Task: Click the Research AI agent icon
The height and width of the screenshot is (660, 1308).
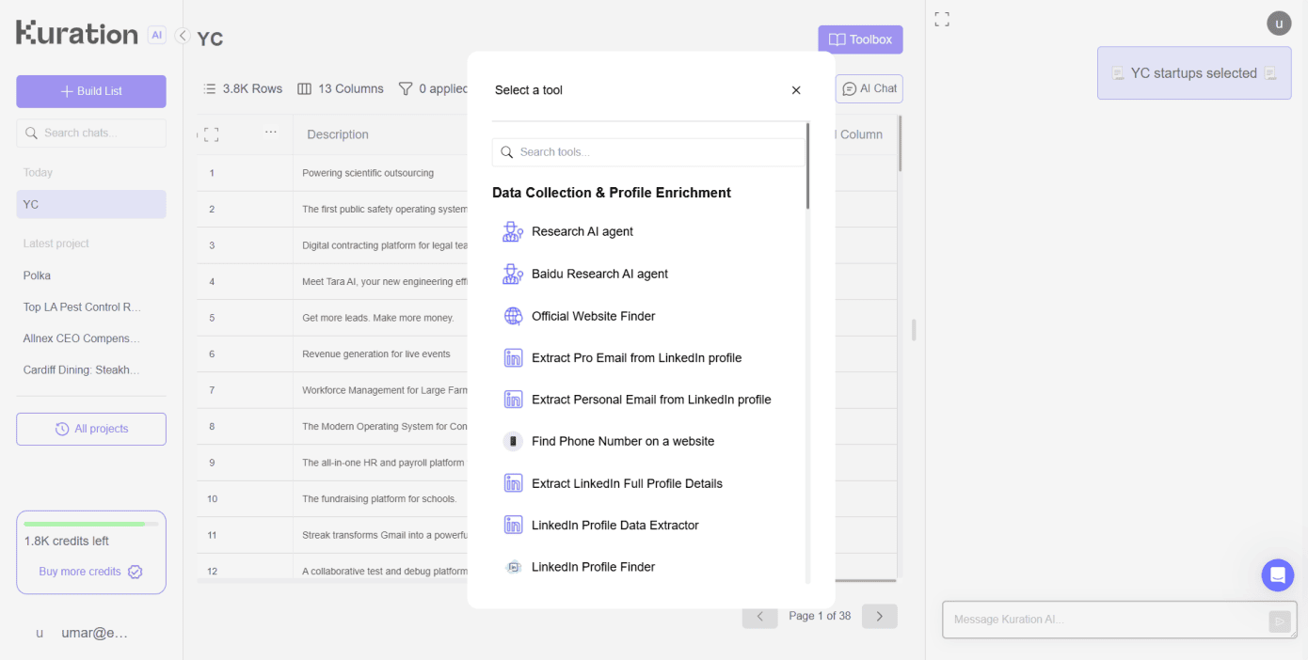Action: click(x=513, y=231)
